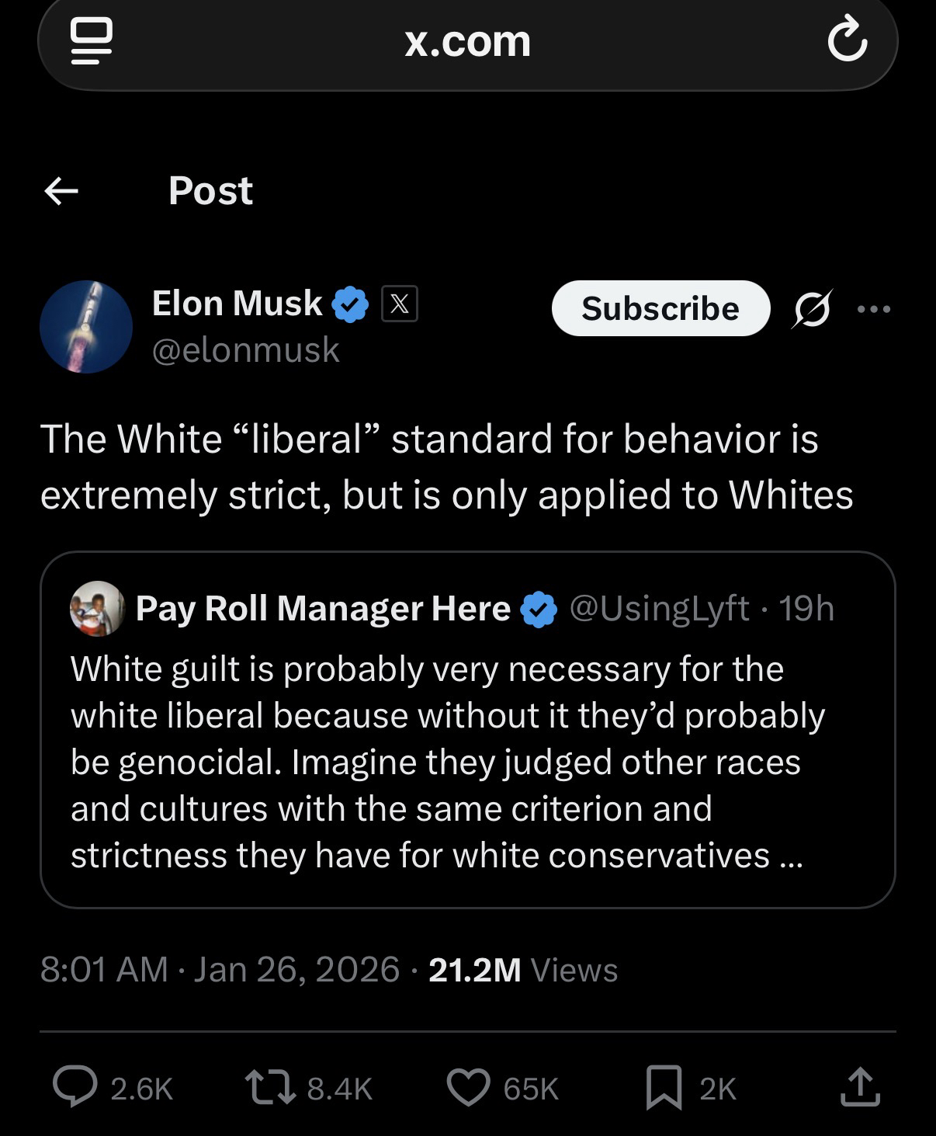
Task: Open the @UsingLyft profile link
Action: click(x=660, y=609)
